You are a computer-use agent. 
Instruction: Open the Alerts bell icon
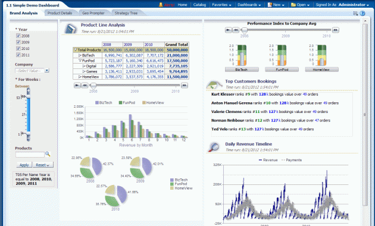click(x=161, y=5)
